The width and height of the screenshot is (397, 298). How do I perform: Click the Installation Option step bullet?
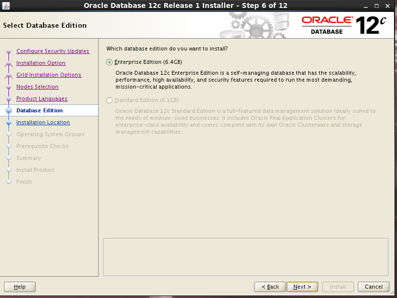(x=8, y=63)
